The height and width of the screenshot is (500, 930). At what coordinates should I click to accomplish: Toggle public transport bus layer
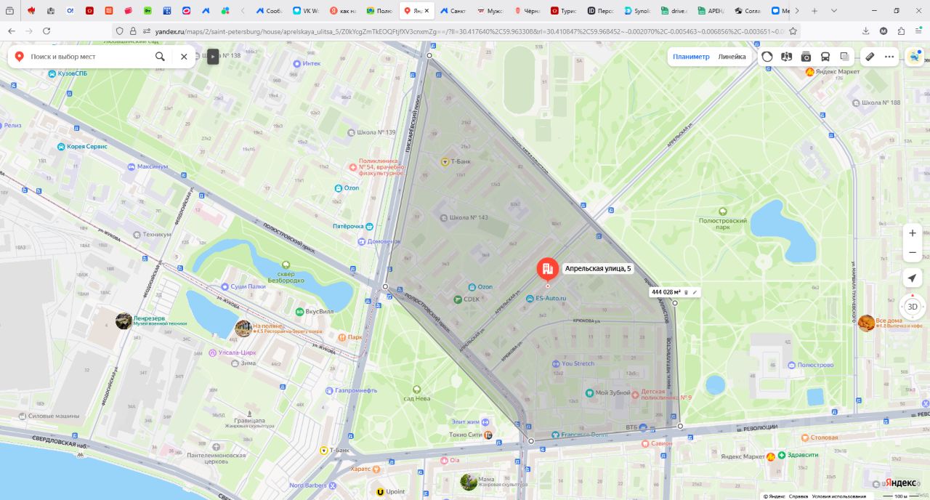tap(825, 57)
